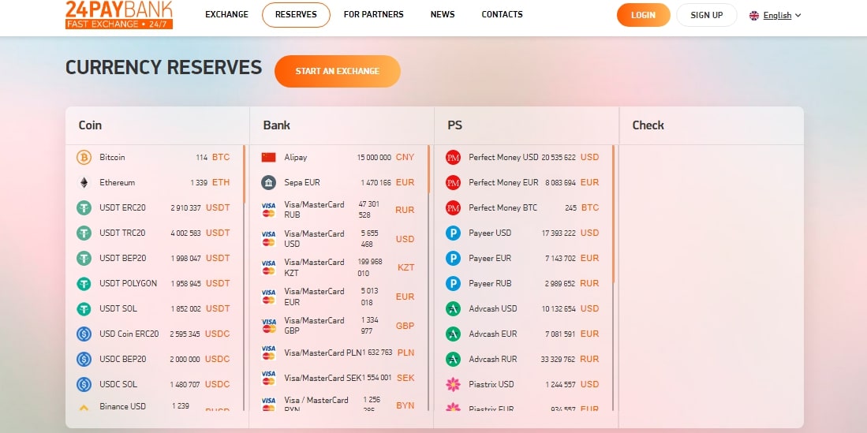Image resolution: width=867 pixels, height=433 pixels.
Task: Click the Payeer USD icon
Action: tap(453, 233)
